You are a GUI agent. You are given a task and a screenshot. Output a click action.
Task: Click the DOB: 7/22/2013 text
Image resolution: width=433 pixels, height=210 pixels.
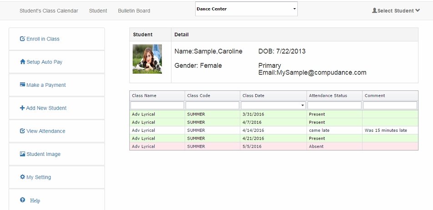point(282,51)
